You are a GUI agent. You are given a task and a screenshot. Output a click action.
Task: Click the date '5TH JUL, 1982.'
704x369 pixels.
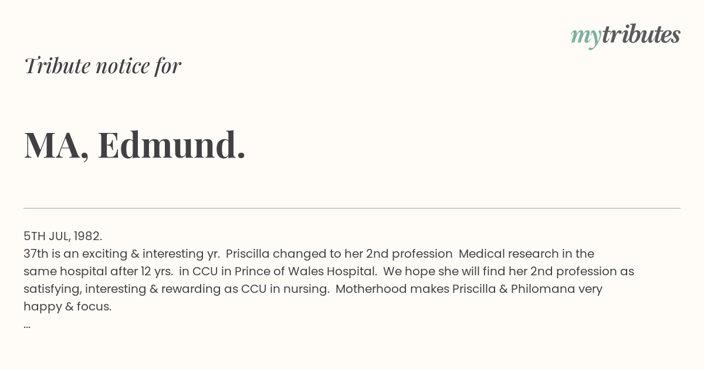coord(63,236)
